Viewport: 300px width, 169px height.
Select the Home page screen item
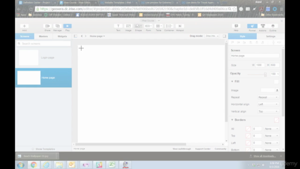[44, 77]
